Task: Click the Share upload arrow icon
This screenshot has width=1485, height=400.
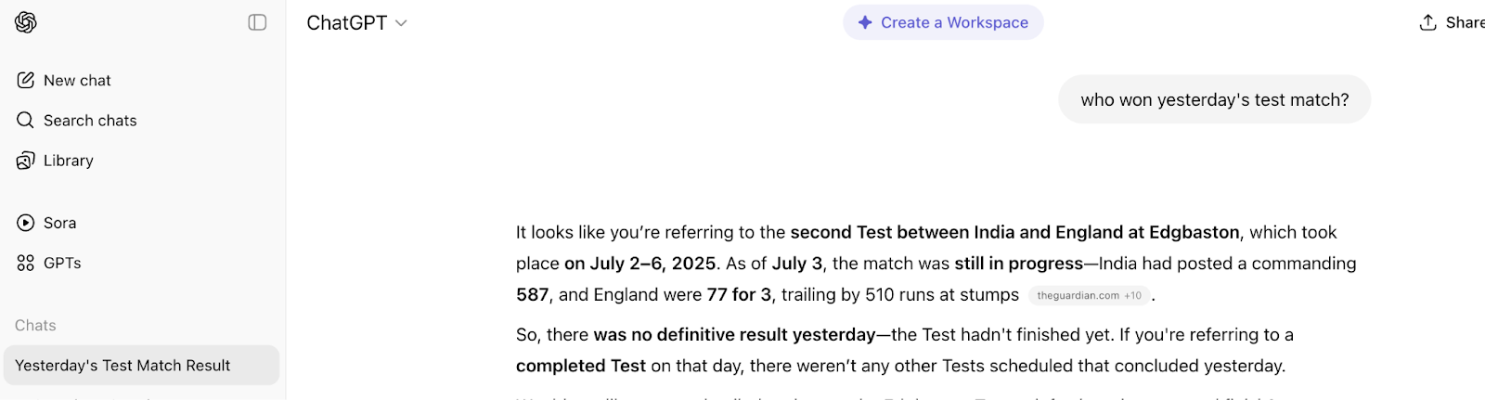Action: (1427, 22)
